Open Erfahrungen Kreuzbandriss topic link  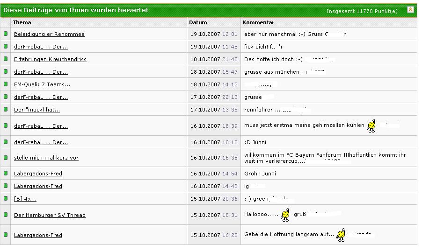point(50,59)
